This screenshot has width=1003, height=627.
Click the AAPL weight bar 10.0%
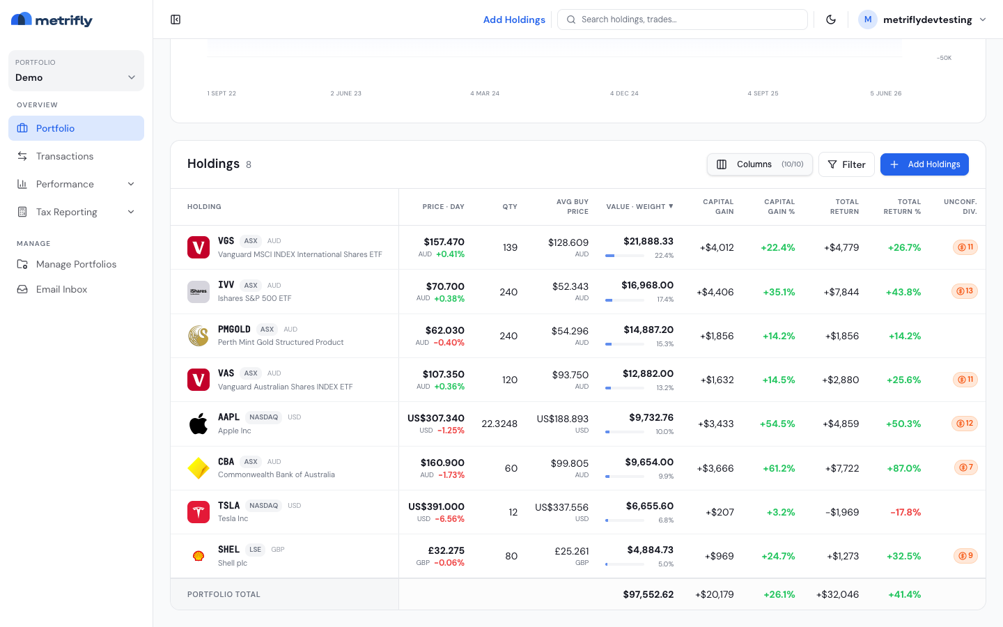tap(625, 432)
